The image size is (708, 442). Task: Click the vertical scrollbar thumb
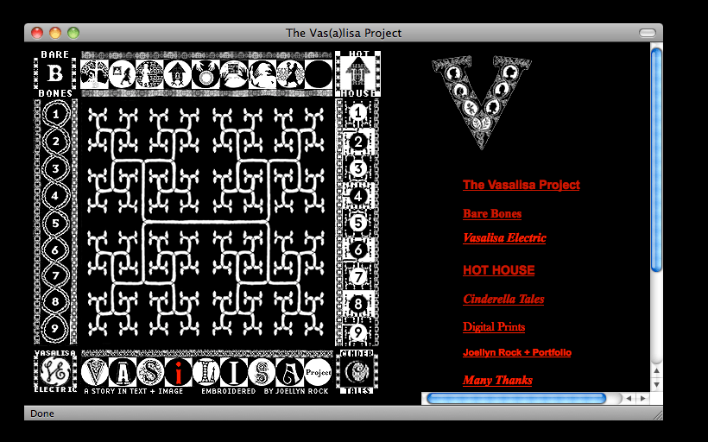pyautogui.click(x=656, y=160)
